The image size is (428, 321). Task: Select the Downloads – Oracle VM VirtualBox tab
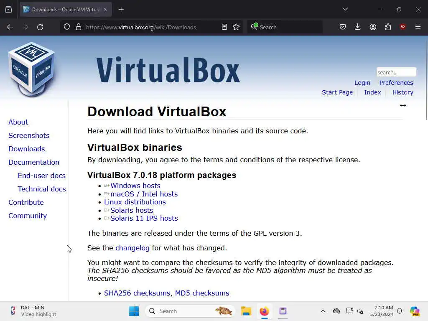[x=66, y=9]
